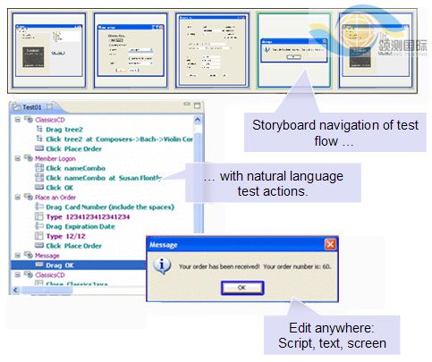Select the first storyboard thumbnail of ClassicsCD
This screenshot has height=362, width=432.
(49, 50)
